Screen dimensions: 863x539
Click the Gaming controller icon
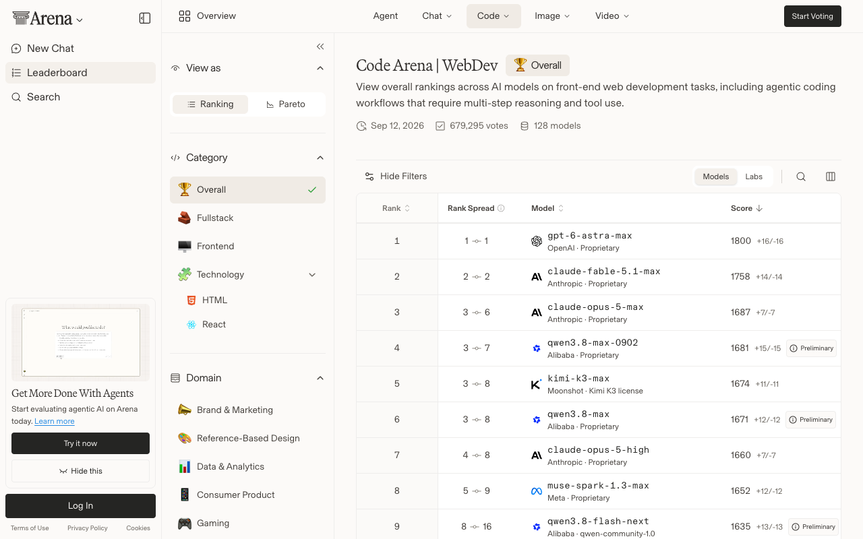(185, 523)
